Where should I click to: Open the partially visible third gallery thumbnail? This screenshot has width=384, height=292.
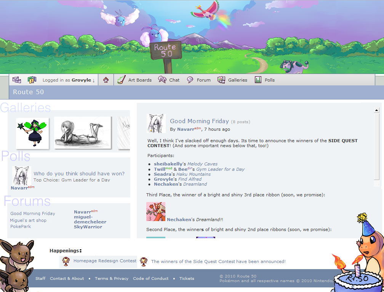click(x=124, y=133)
